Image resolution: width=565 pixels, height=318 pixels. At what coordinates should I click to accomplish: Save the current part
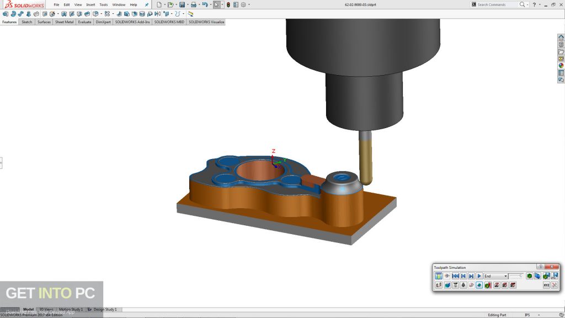click(x=182, y=4)
